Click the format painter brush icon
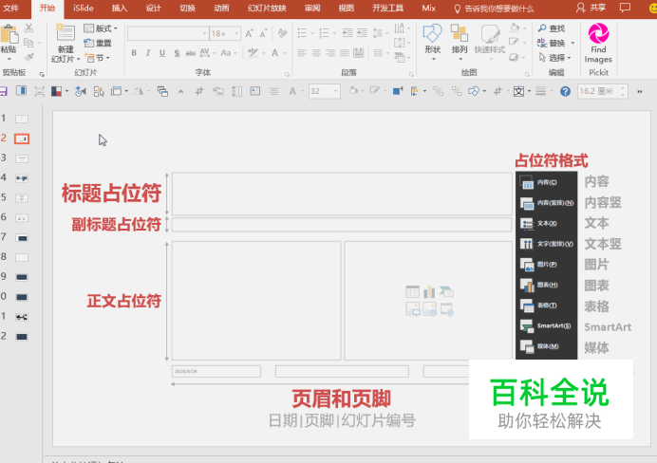The width and height of the screenshot is (657, 463). click(28, 57)
